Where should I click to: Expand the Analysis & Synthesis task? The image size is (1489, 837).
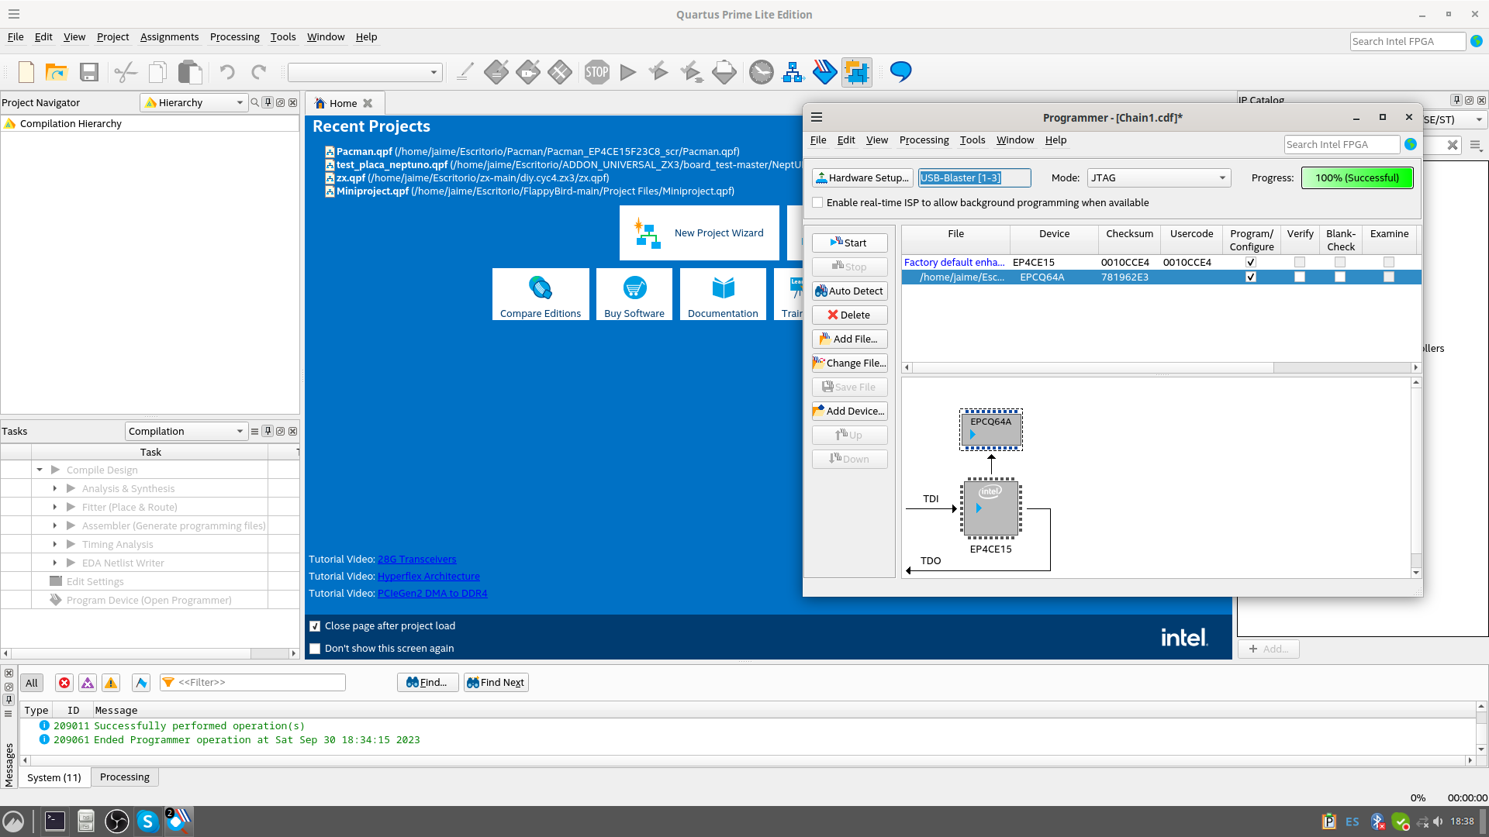pos(55,488)
